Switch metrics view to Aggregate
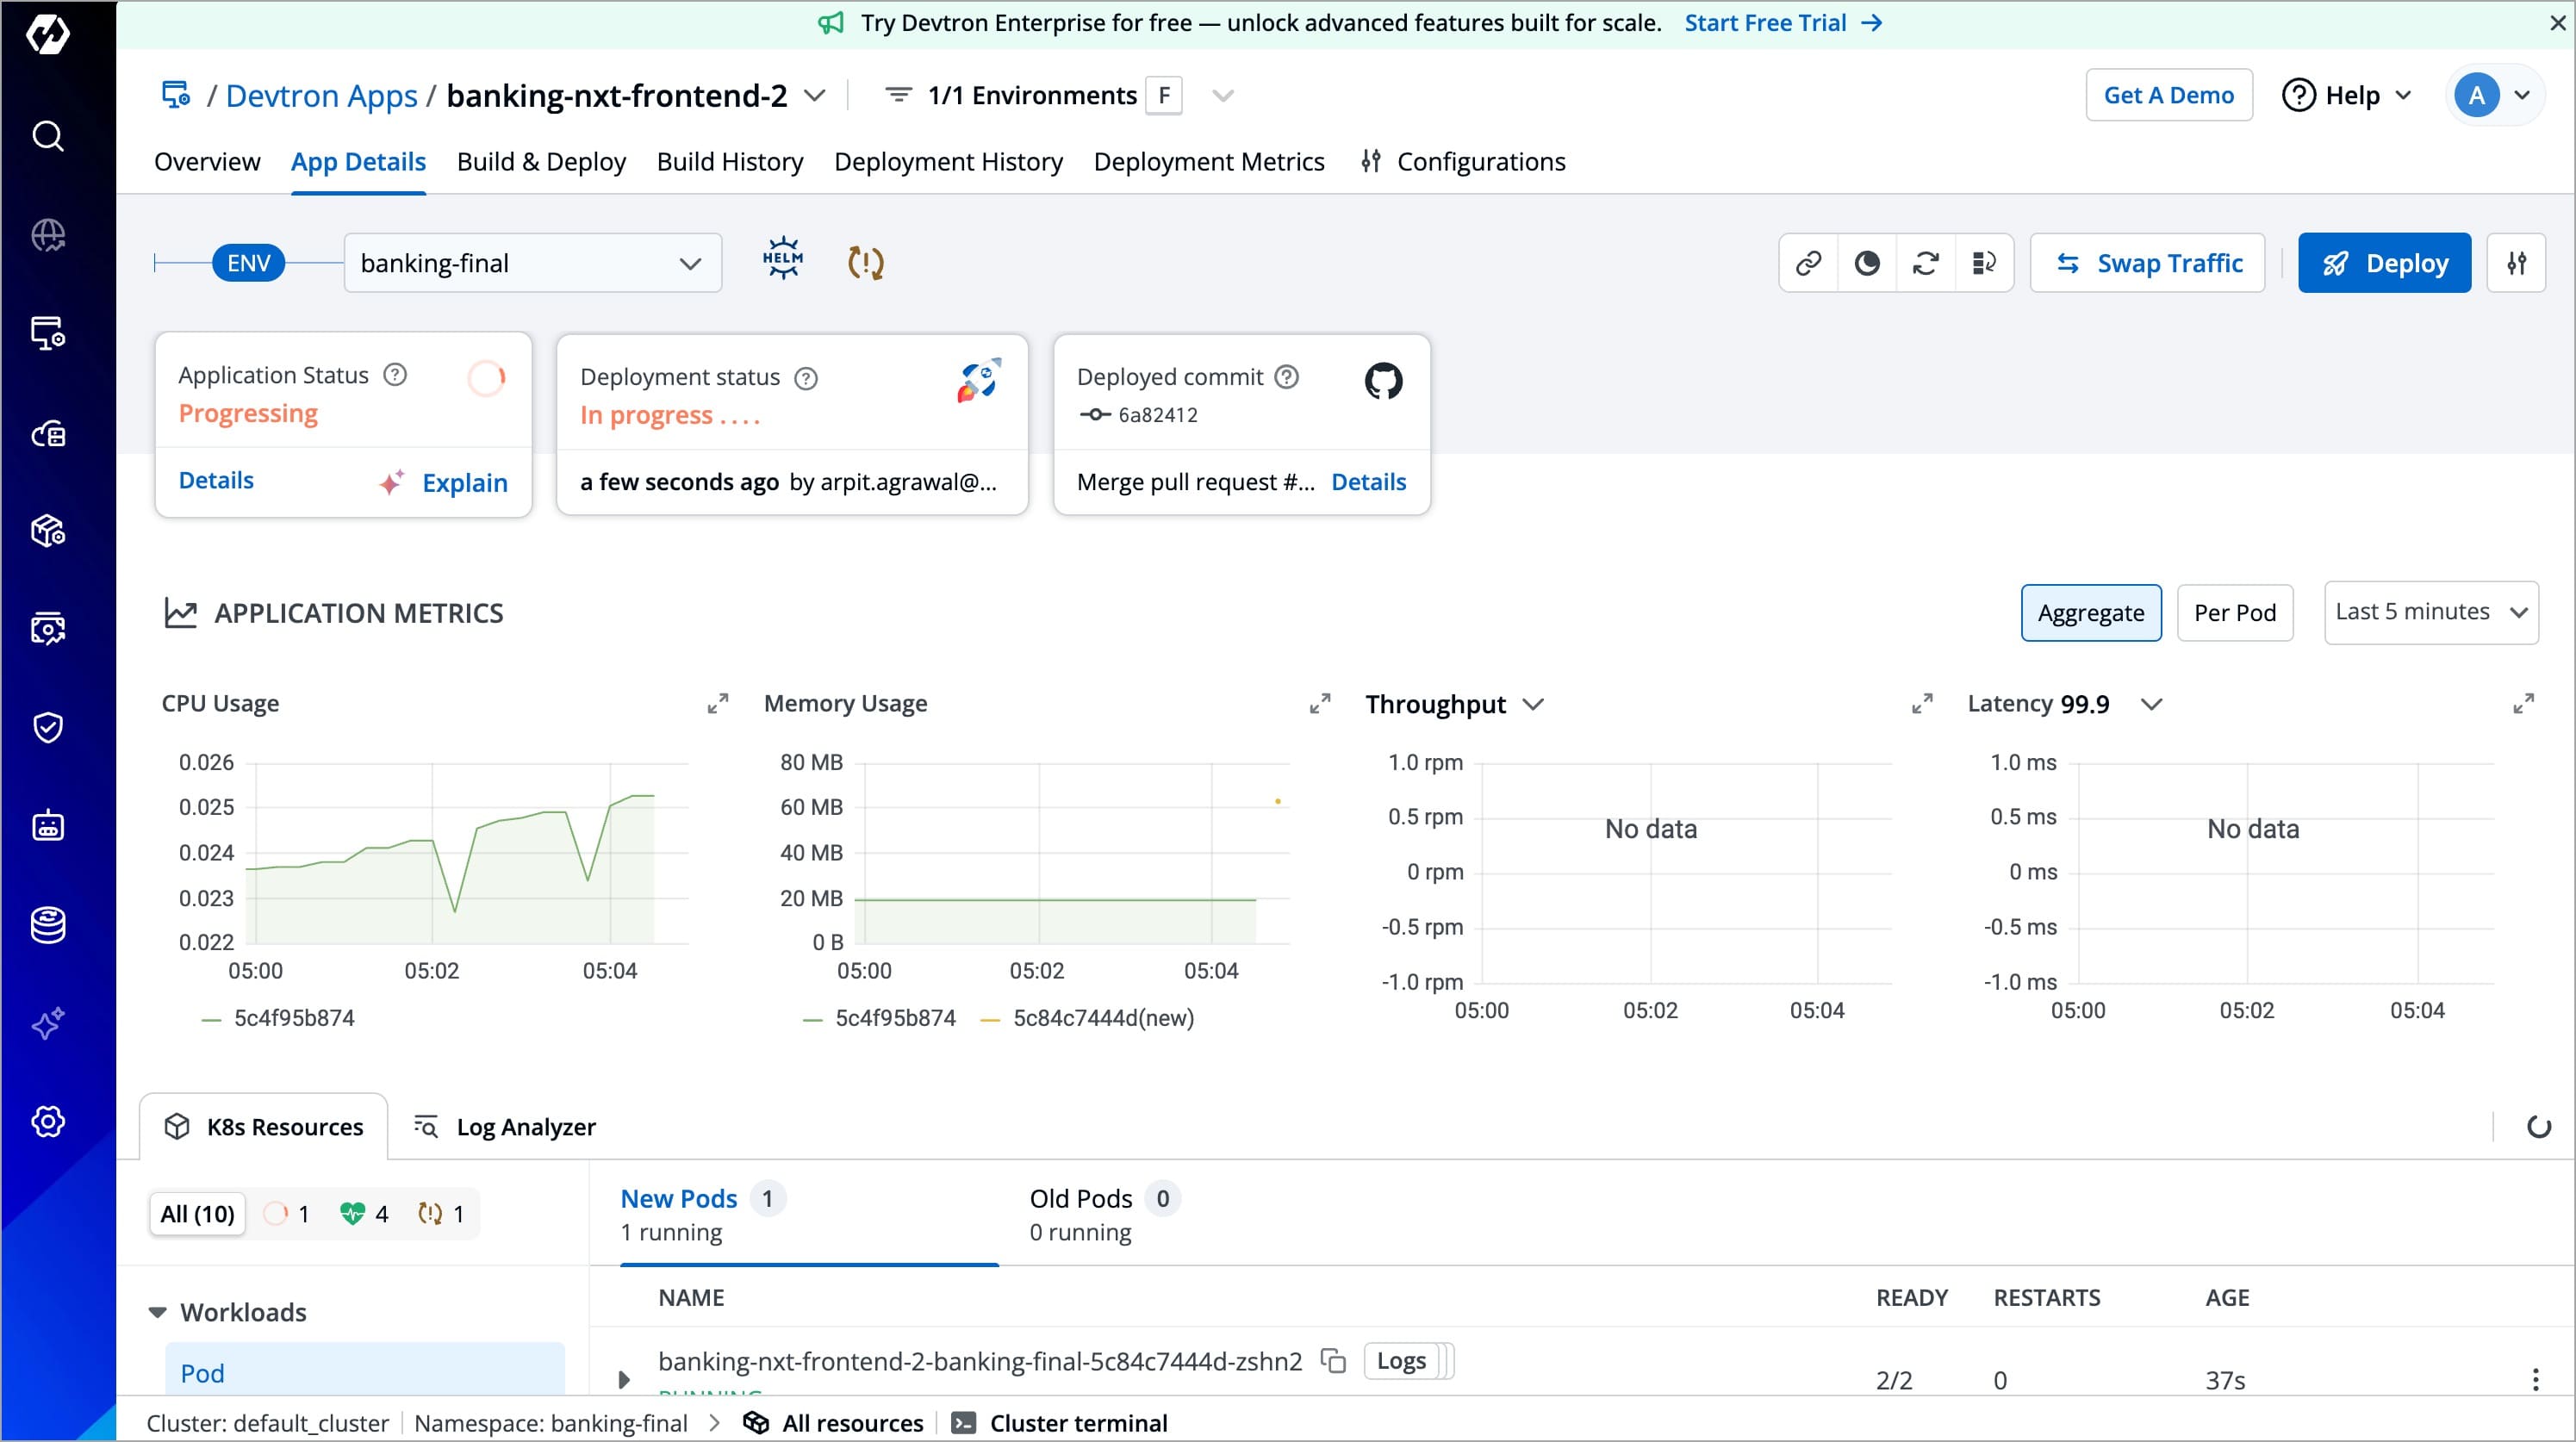 pos(2090,613)
